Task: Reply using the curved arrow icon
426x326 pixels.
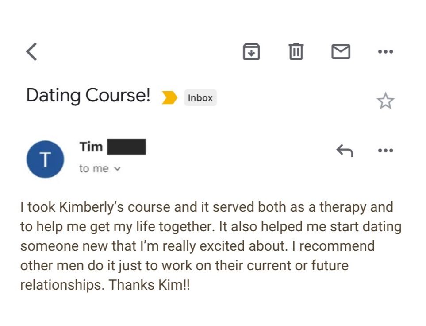Action: coord(345,151)
